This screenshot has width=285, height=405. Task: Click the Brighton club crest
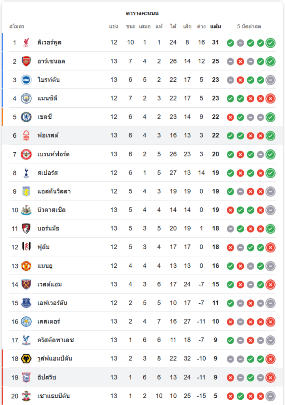(26, 80)
